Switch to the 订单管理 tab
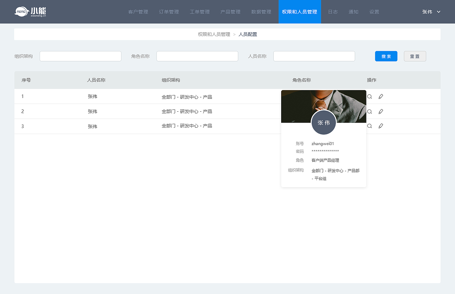 (168, 11)
